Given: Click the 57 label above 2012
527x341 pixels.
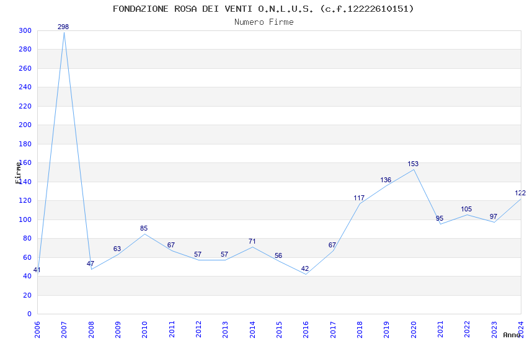Looking at the screenshot, I should pos(198,254).
